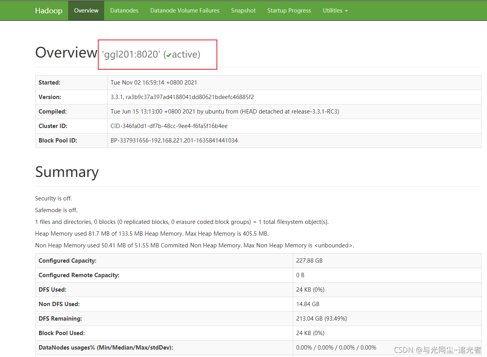Image resolution: width=487 pixels, height=357 pixels.
Task: Click the Compiled: label cell
Action: click(71, 112)
